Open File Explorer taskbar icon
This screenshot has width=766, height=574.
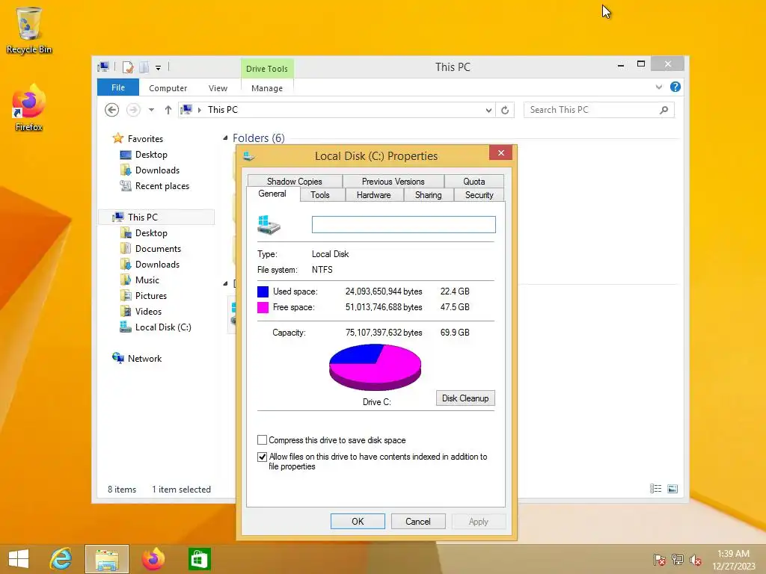click(x=107, y=559)
